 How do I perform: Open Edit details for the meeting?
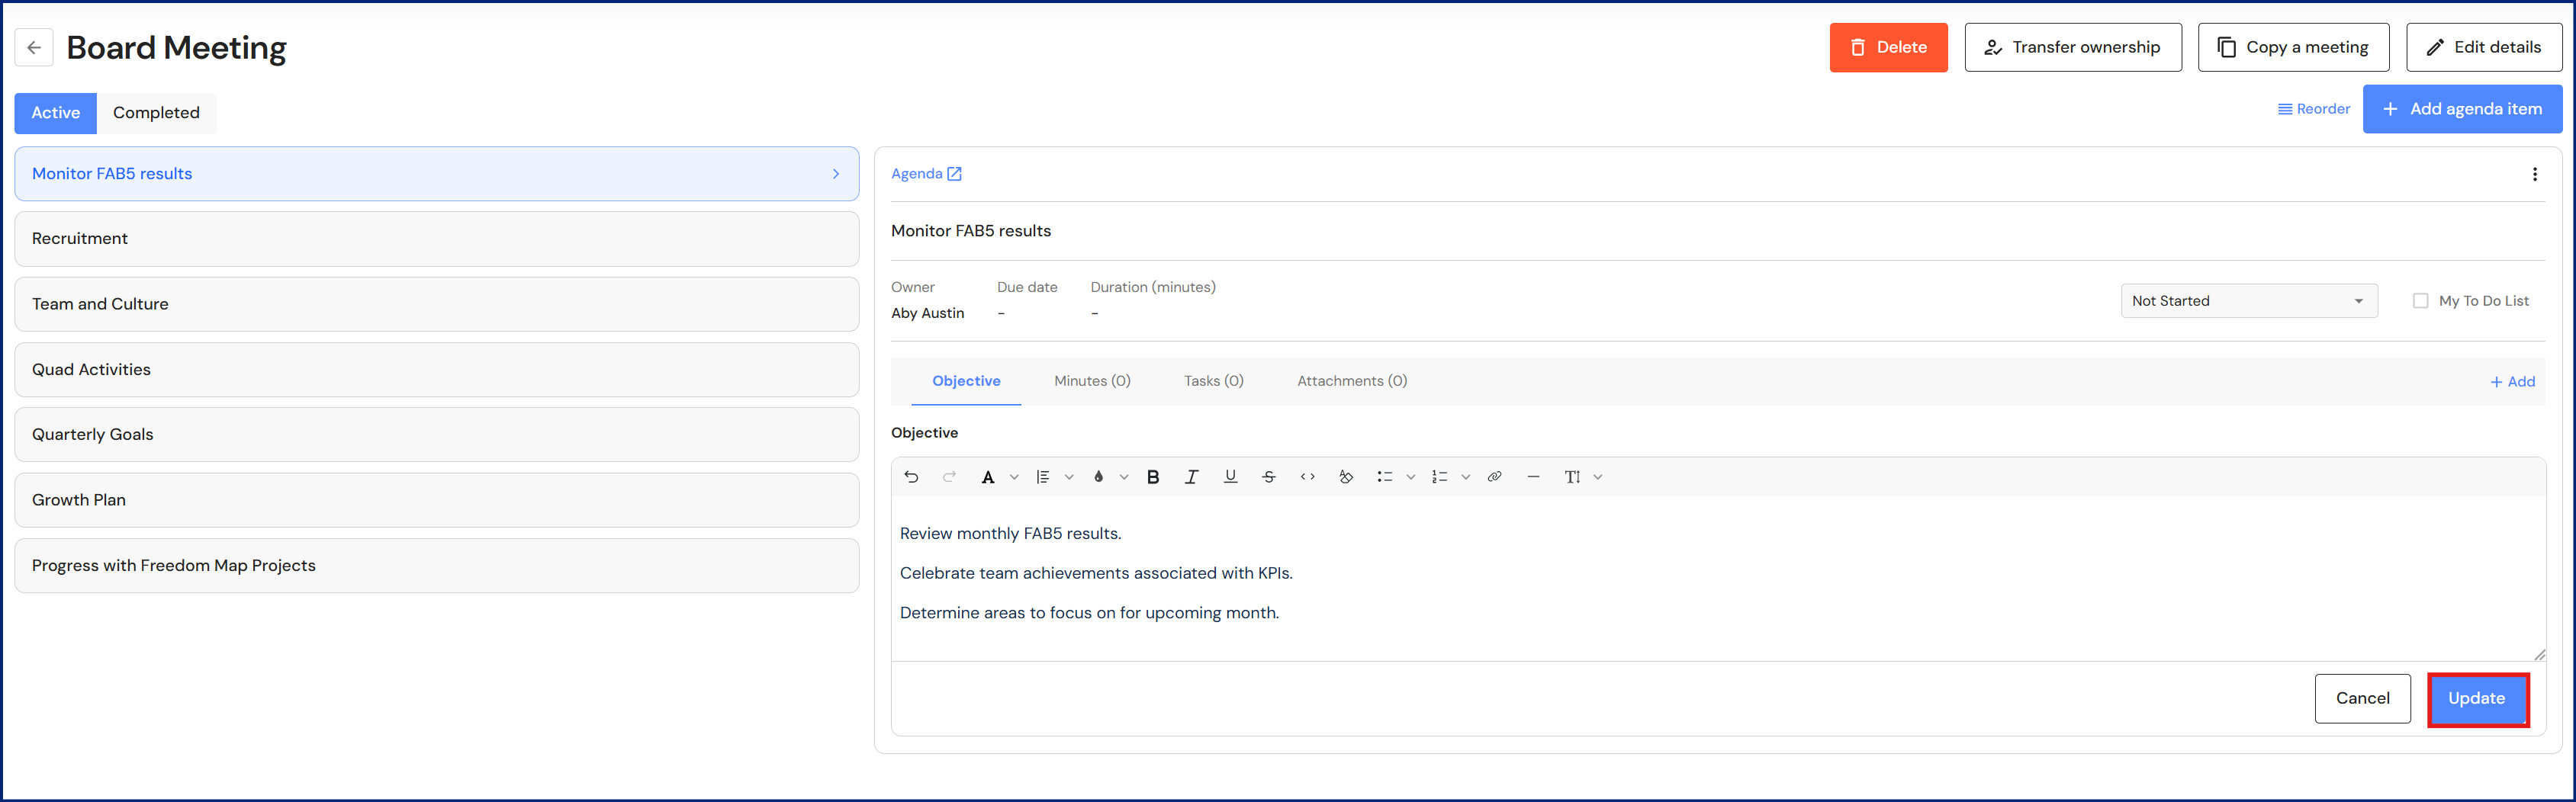pyautogui.click(x=2483, y=47)
